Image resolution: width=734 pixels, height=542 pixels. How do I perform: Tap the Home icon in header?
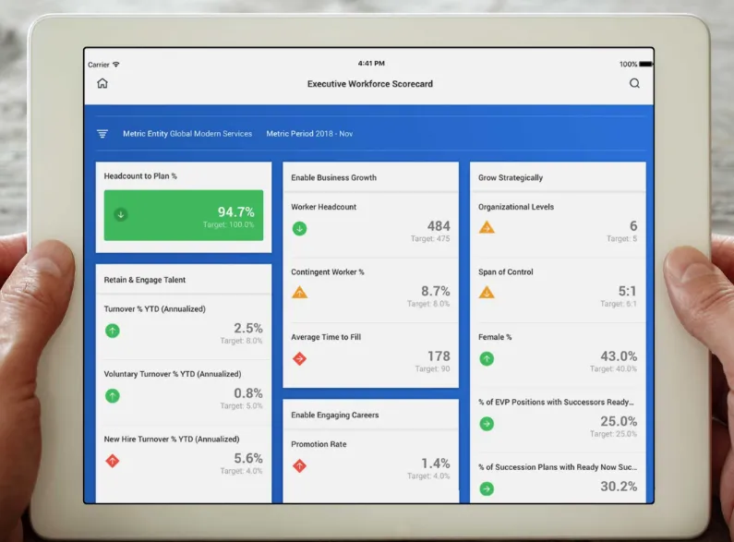click(x=102, y=83)
